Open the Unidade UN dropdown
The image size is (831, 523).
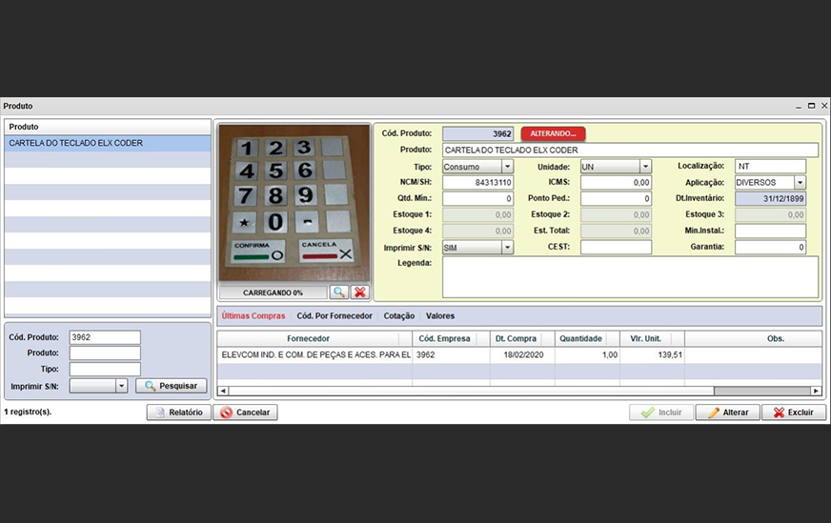(x=645, y=167)
